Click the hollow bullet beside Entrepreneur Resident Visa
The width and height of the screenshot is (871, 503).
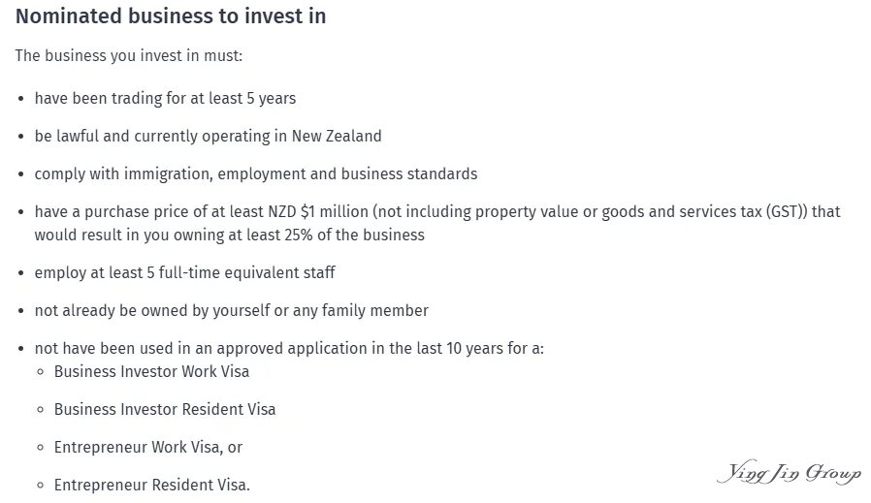click(x=41, y=486)
